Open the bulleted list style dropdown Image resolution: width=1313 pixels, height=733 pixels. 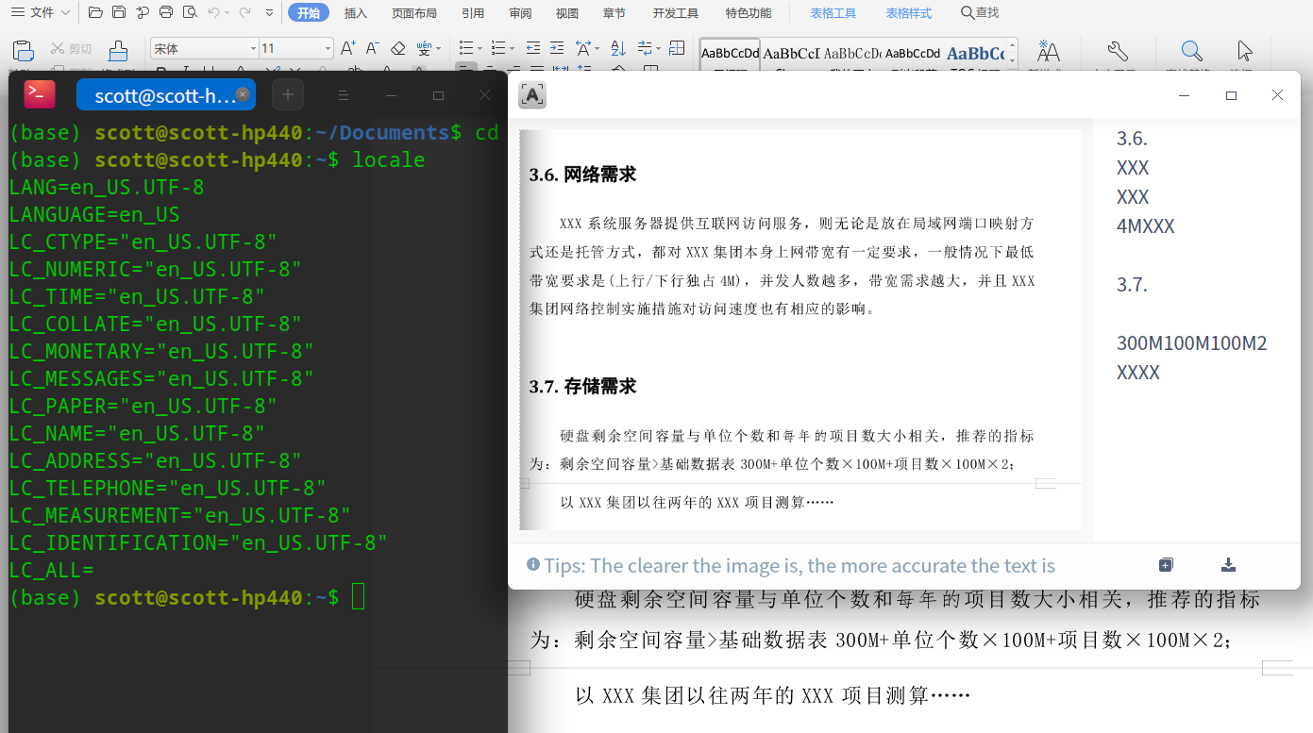click(480, 48)
